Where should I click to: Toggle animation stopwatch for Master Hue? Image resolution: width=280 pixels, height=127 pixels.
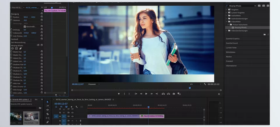[x=12, y=52]
